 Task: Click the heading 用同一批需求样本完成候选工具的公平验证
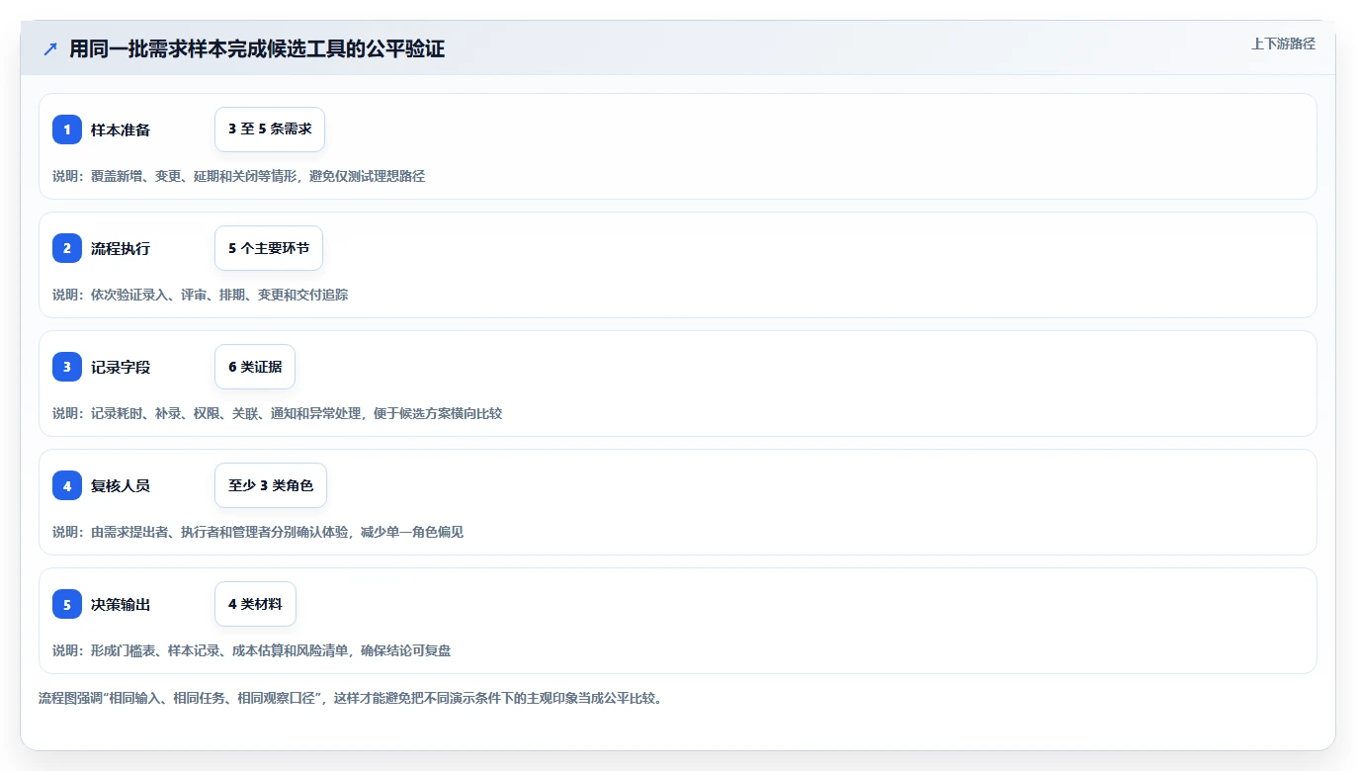coord(257,49)
